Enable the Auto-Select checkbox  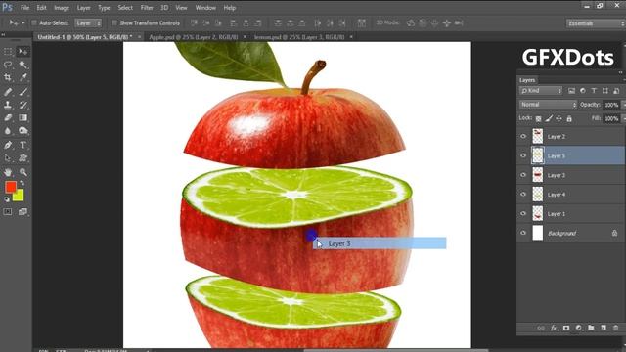[34, 23]
